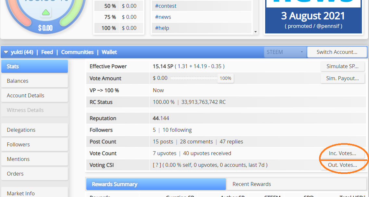Click the '5 | 10 following' followers value
The height and width of the screenshot is (197, 369).
(172, 130)
